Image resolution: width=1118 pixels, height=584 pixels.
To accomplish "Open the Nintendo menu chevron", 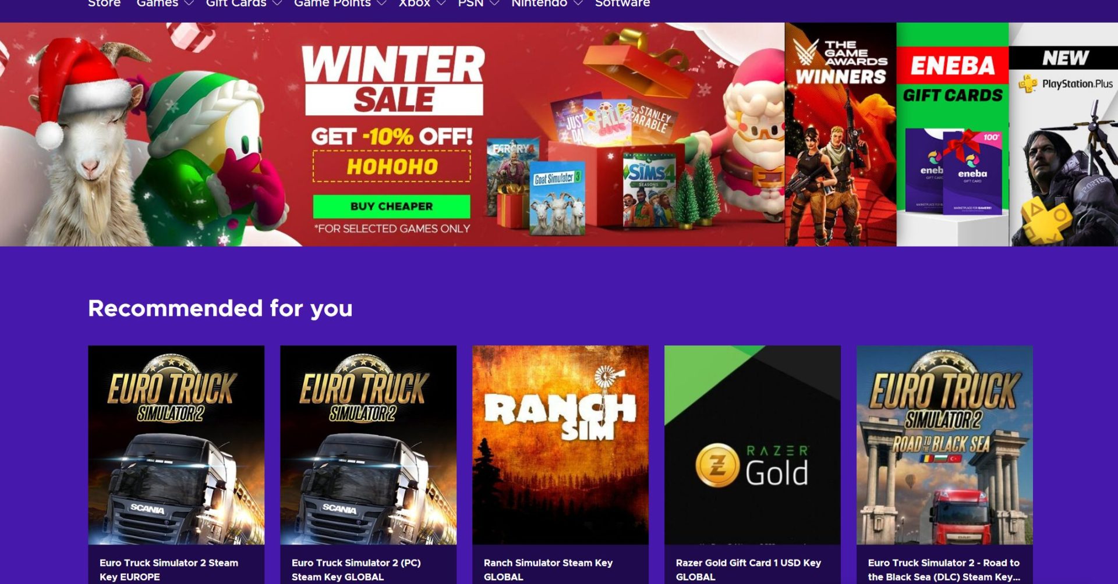I will pos(578,3).
